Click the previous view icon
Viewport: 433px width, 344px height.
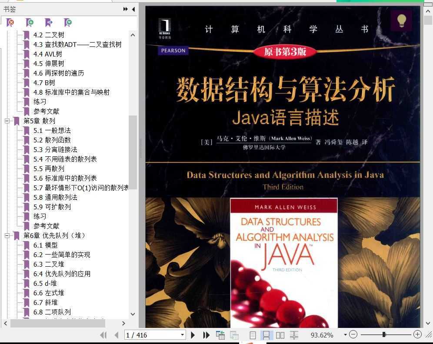pyautogui.click(x=220, y=335)
